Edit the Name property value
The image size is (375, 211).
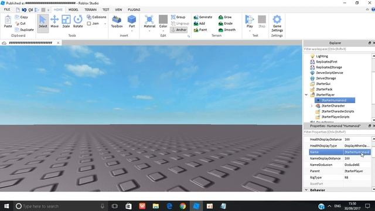[357, 152]
